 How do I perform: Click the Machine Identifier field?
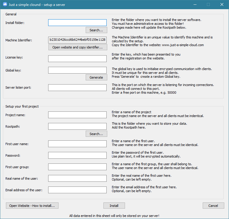pyautogui.click(x=77, y=40)
